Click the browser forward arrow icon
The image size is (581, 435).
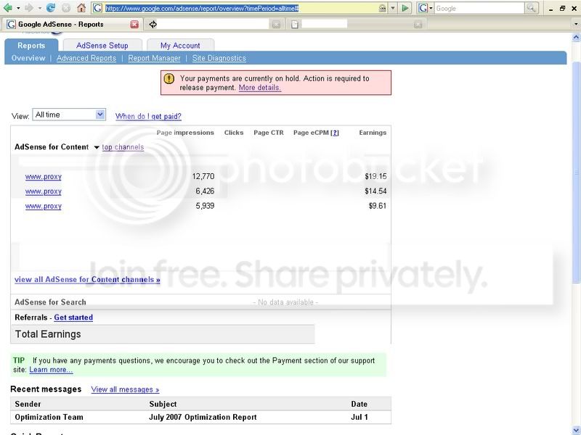[29, 8]
